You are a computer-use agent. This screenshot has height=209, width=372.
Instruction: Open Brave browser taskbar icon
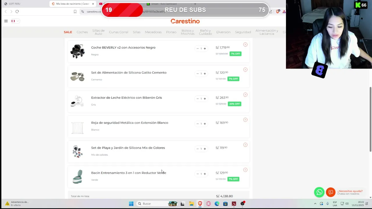200,204
